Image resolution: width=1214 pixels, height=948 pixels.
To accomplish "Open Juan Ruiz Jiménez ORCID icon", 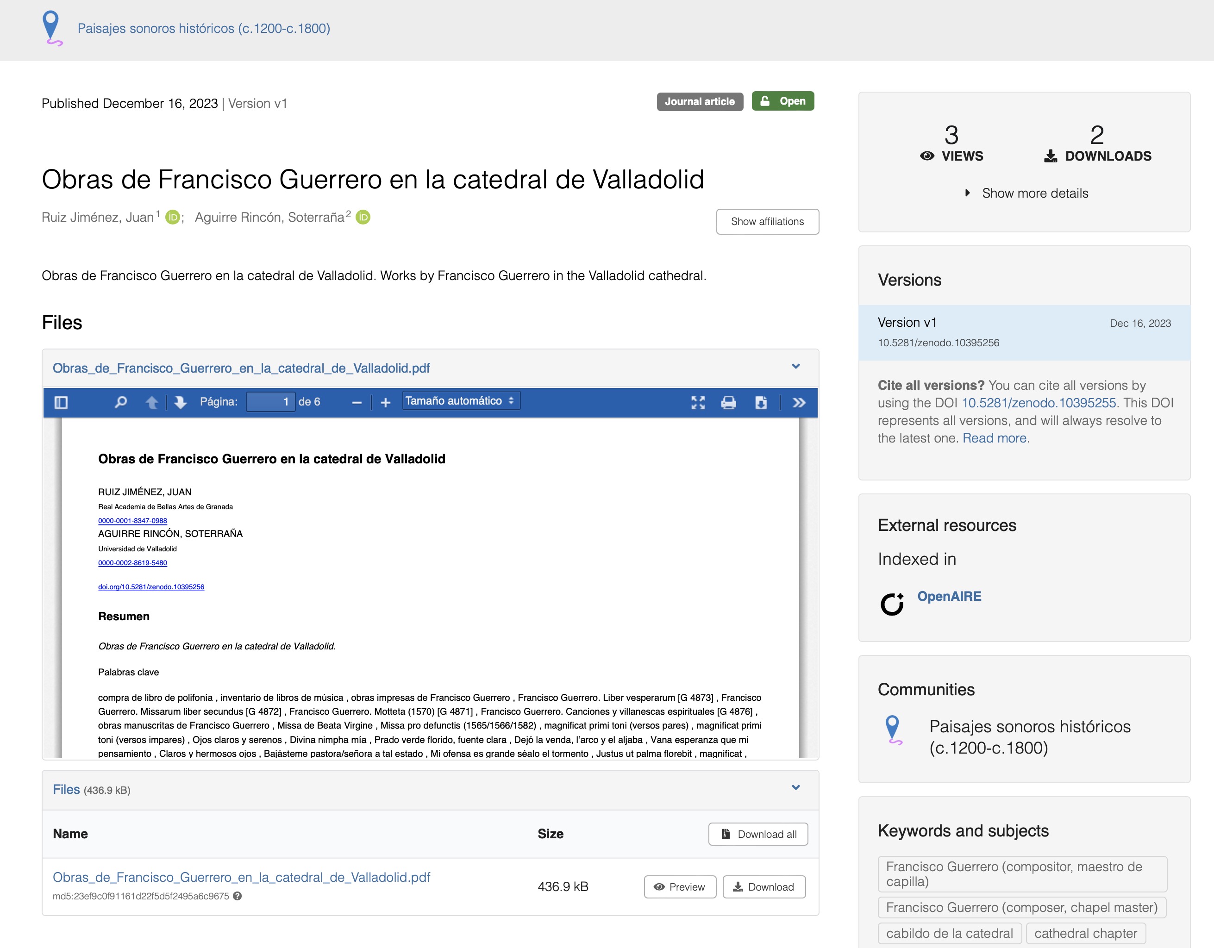I will pyautogui.click(x=173, y=217).
